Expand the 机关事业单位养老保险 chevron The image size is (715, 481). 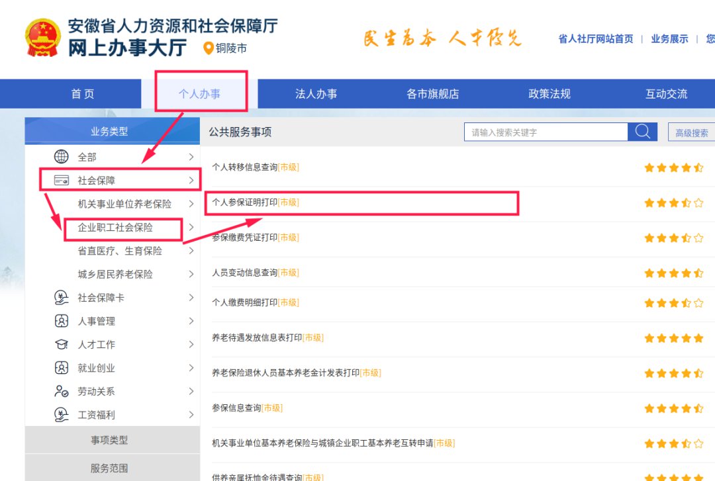click(x=191, y=204)
